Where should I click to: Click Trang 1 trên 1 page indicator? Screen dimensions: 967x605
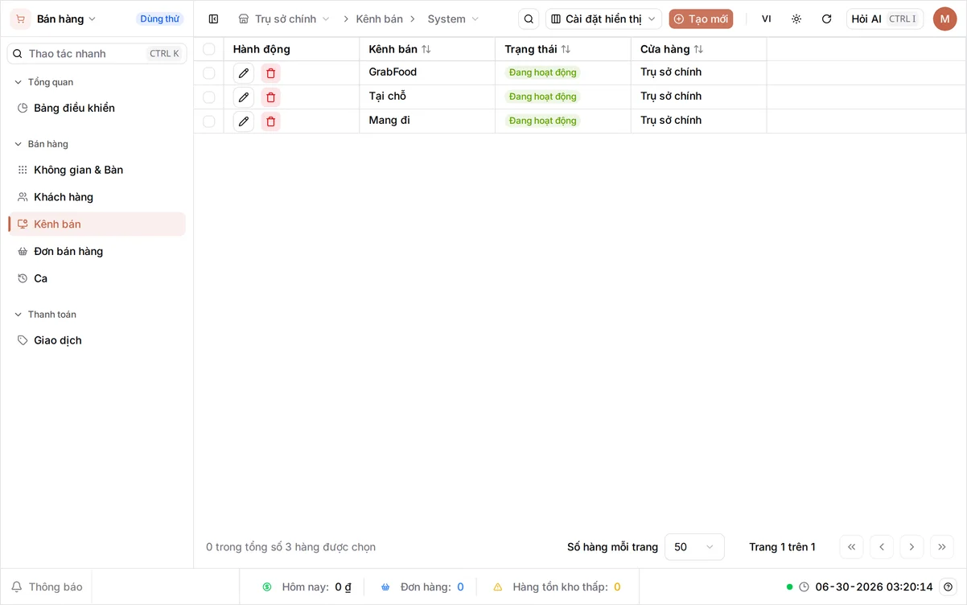(782, 547)
